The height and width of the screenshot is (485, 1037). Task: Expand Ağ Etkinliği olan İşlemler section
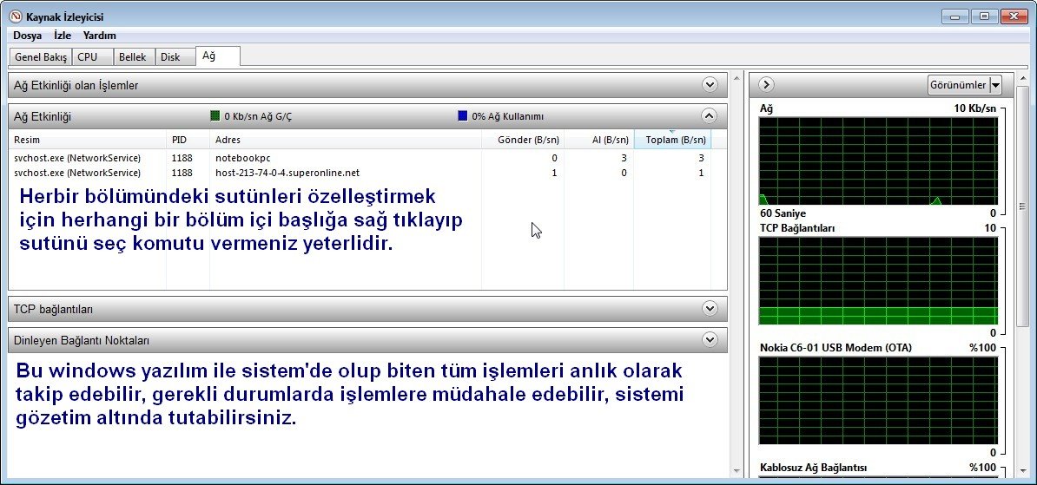pos(710,84)
